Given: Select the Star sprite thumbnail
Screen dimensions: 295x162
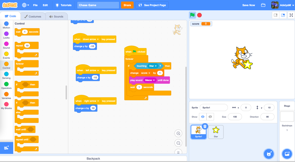Looking at the screenshot, I should coord(216,132).
